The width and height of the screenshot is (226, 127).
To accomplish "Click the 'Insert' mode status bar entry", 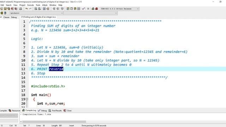I will [71, 126].
